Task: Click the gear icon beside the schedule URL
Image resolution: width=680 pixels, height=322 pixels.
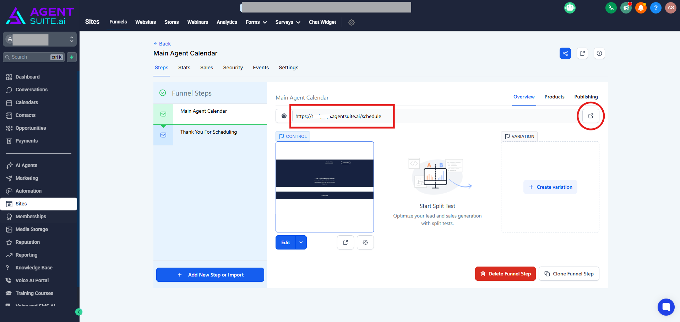Action: 284,116
